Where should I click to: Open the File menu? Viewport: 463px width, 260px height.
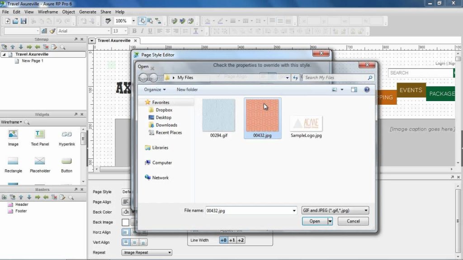[x=5, y=12]
